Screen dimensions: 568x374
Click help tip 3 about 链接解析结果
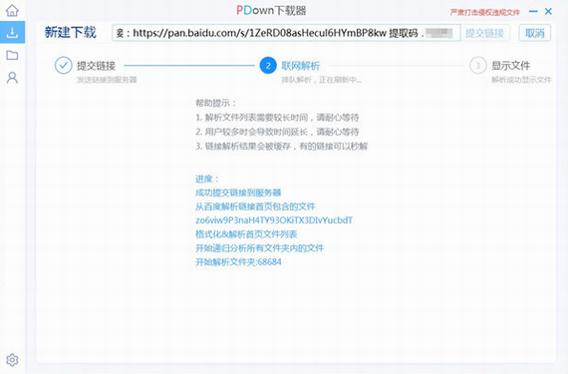point(282,147)
